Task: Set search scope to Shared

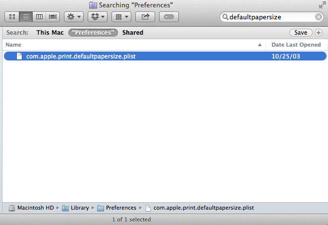Action: [x=133, y=33]
